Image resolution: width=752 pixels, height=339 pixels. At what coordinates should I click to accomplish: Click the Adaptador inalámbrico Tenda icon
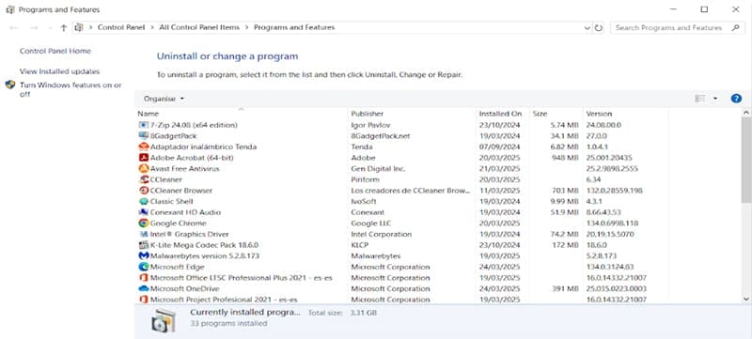(x=144, y=147)
